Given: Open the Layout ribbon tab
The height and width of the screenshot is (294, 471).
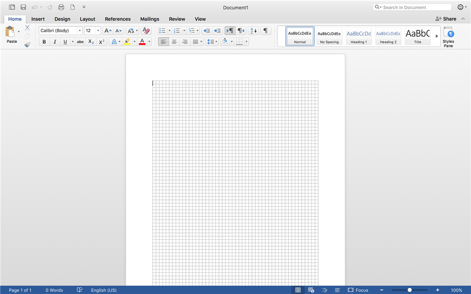Looking at the screenshot, I should coord(87,19).
